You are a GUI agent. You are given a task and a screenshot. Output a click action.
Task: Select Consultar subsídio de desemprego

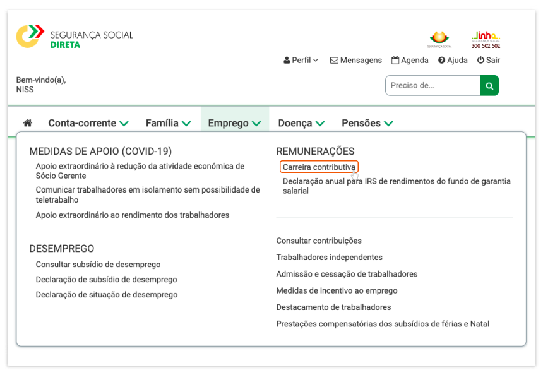coord(98,265)
